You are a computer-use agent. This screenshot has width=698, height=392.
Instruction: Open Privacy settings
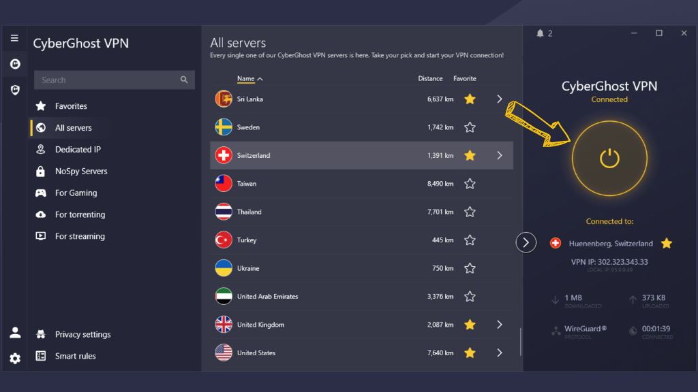coord(82,334)
